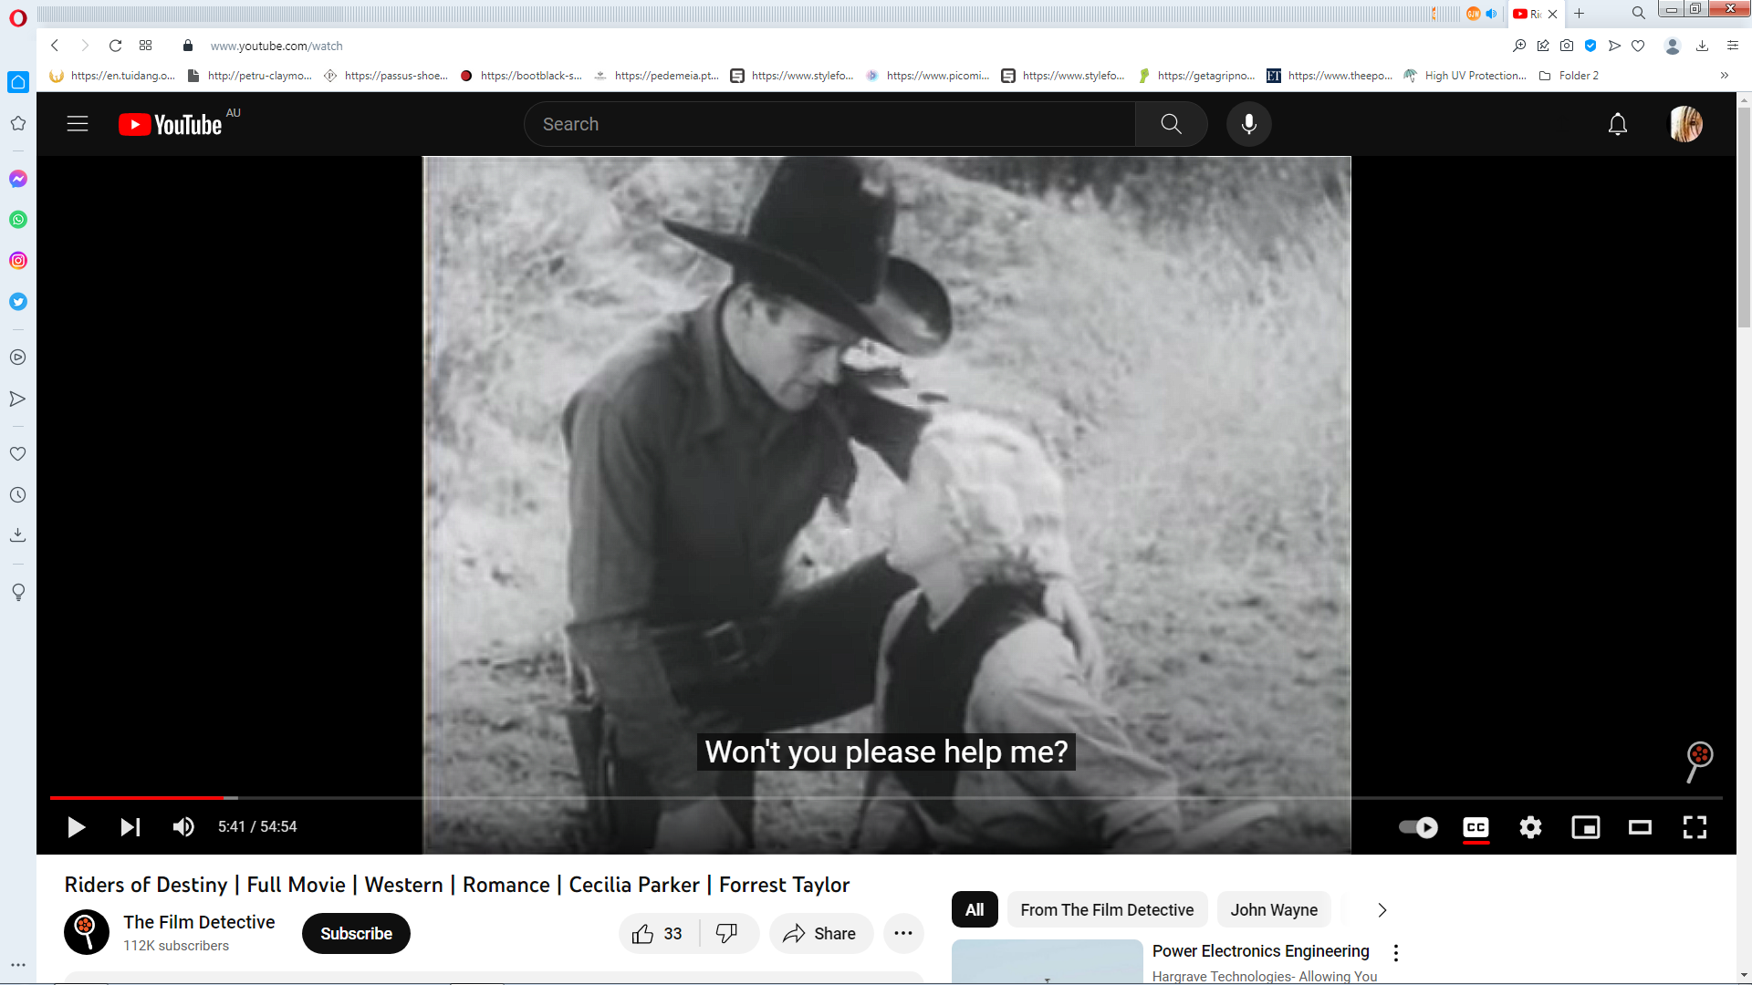Seek along the video progress bar
This screenshot has height=985, width=1752.
(x=886, y=798)
